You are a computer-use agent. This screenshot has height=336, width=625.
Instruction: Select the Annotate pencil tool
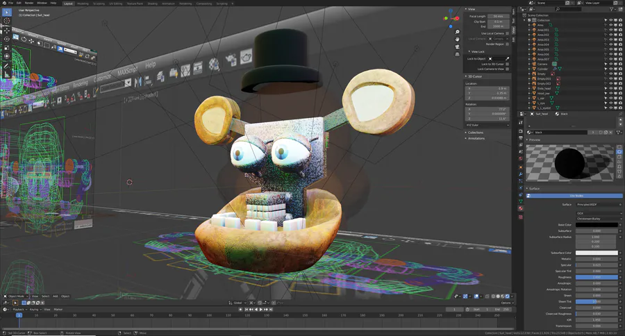coord(7,66)
